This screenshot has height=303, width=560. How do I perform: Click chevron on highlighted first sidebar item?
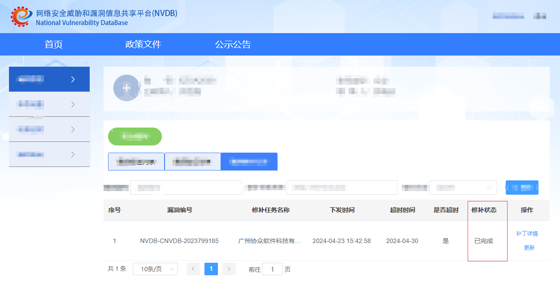click(74, 80)
